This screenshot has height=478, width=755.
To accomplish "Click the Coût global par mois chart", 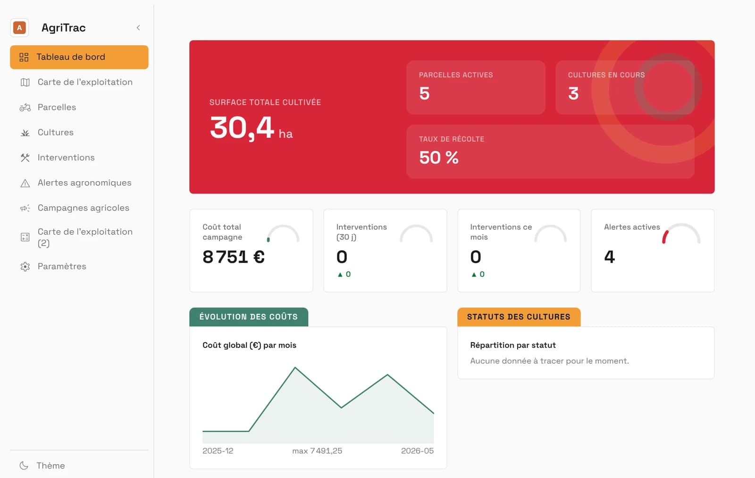I will [x=318, y=405].
